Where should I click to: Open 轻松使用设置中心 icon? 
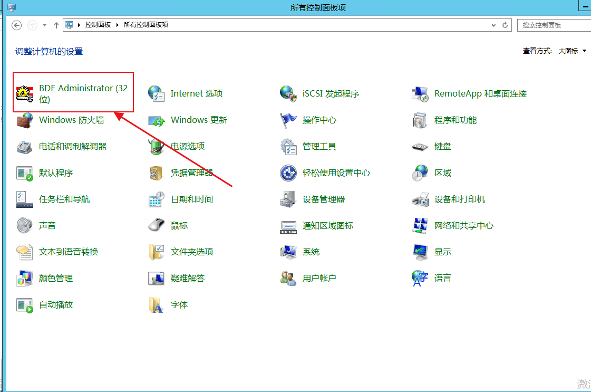tap(288, 173)
